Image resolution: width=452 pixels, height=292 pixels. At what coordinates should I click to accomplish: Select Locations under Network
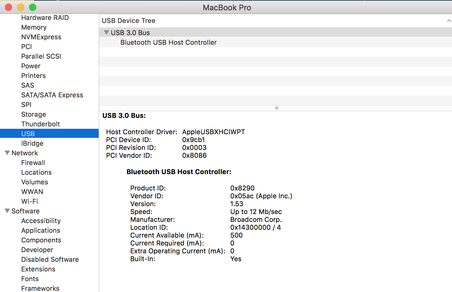click(x=37, y=172)
